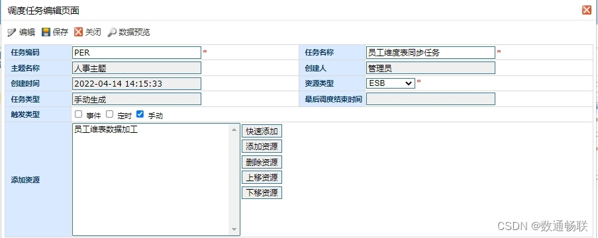
Task: Click the 关闭 toolbar label
Action: click(93, 32)
